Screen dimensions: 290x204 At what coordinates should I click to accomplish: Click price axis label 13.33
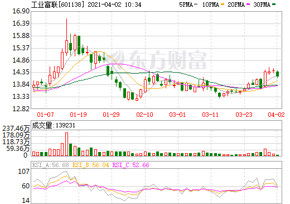(x=21, y=97)
